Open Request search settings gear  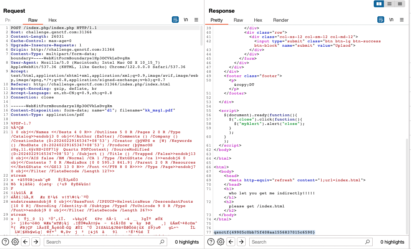(15, 242)
